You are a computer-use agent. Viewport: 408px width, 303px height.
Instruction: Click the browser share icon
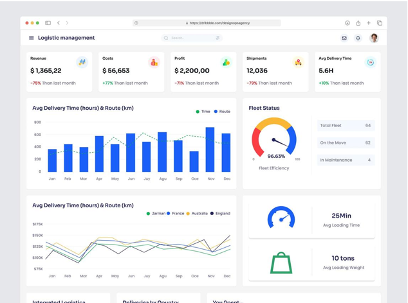[x=358, y=23]
